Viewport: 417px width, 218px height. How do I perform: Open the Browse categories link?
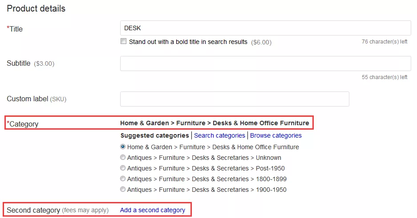[x=275, y=135]
